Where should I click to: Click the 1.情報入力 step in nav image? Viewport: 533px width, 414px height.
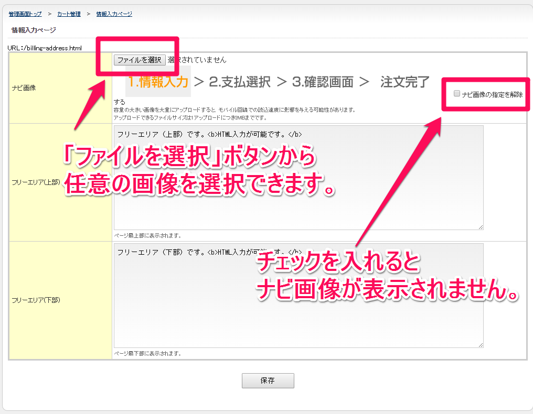point(158,82)
